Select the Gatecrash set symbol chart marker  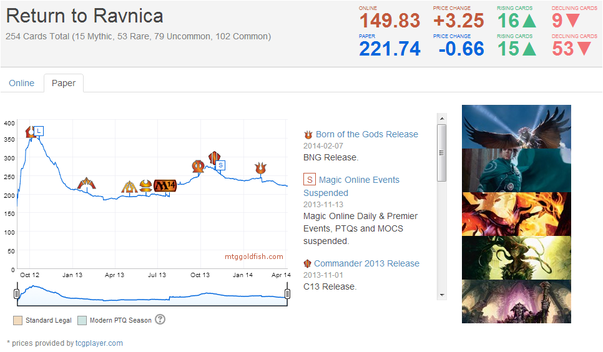point(87,183)
